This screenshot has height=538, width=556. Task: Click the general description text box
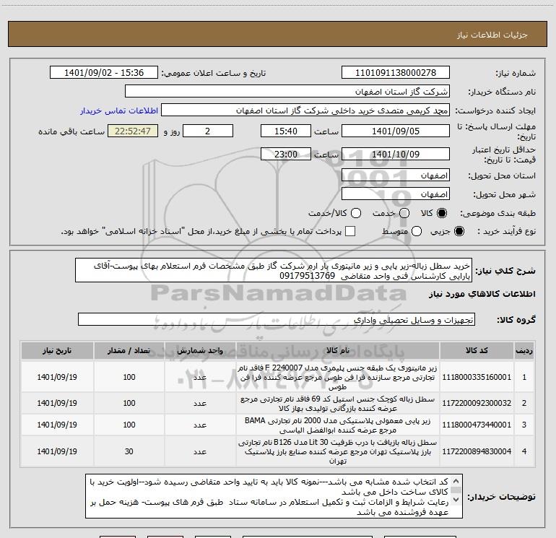click(x=274, y=271)
